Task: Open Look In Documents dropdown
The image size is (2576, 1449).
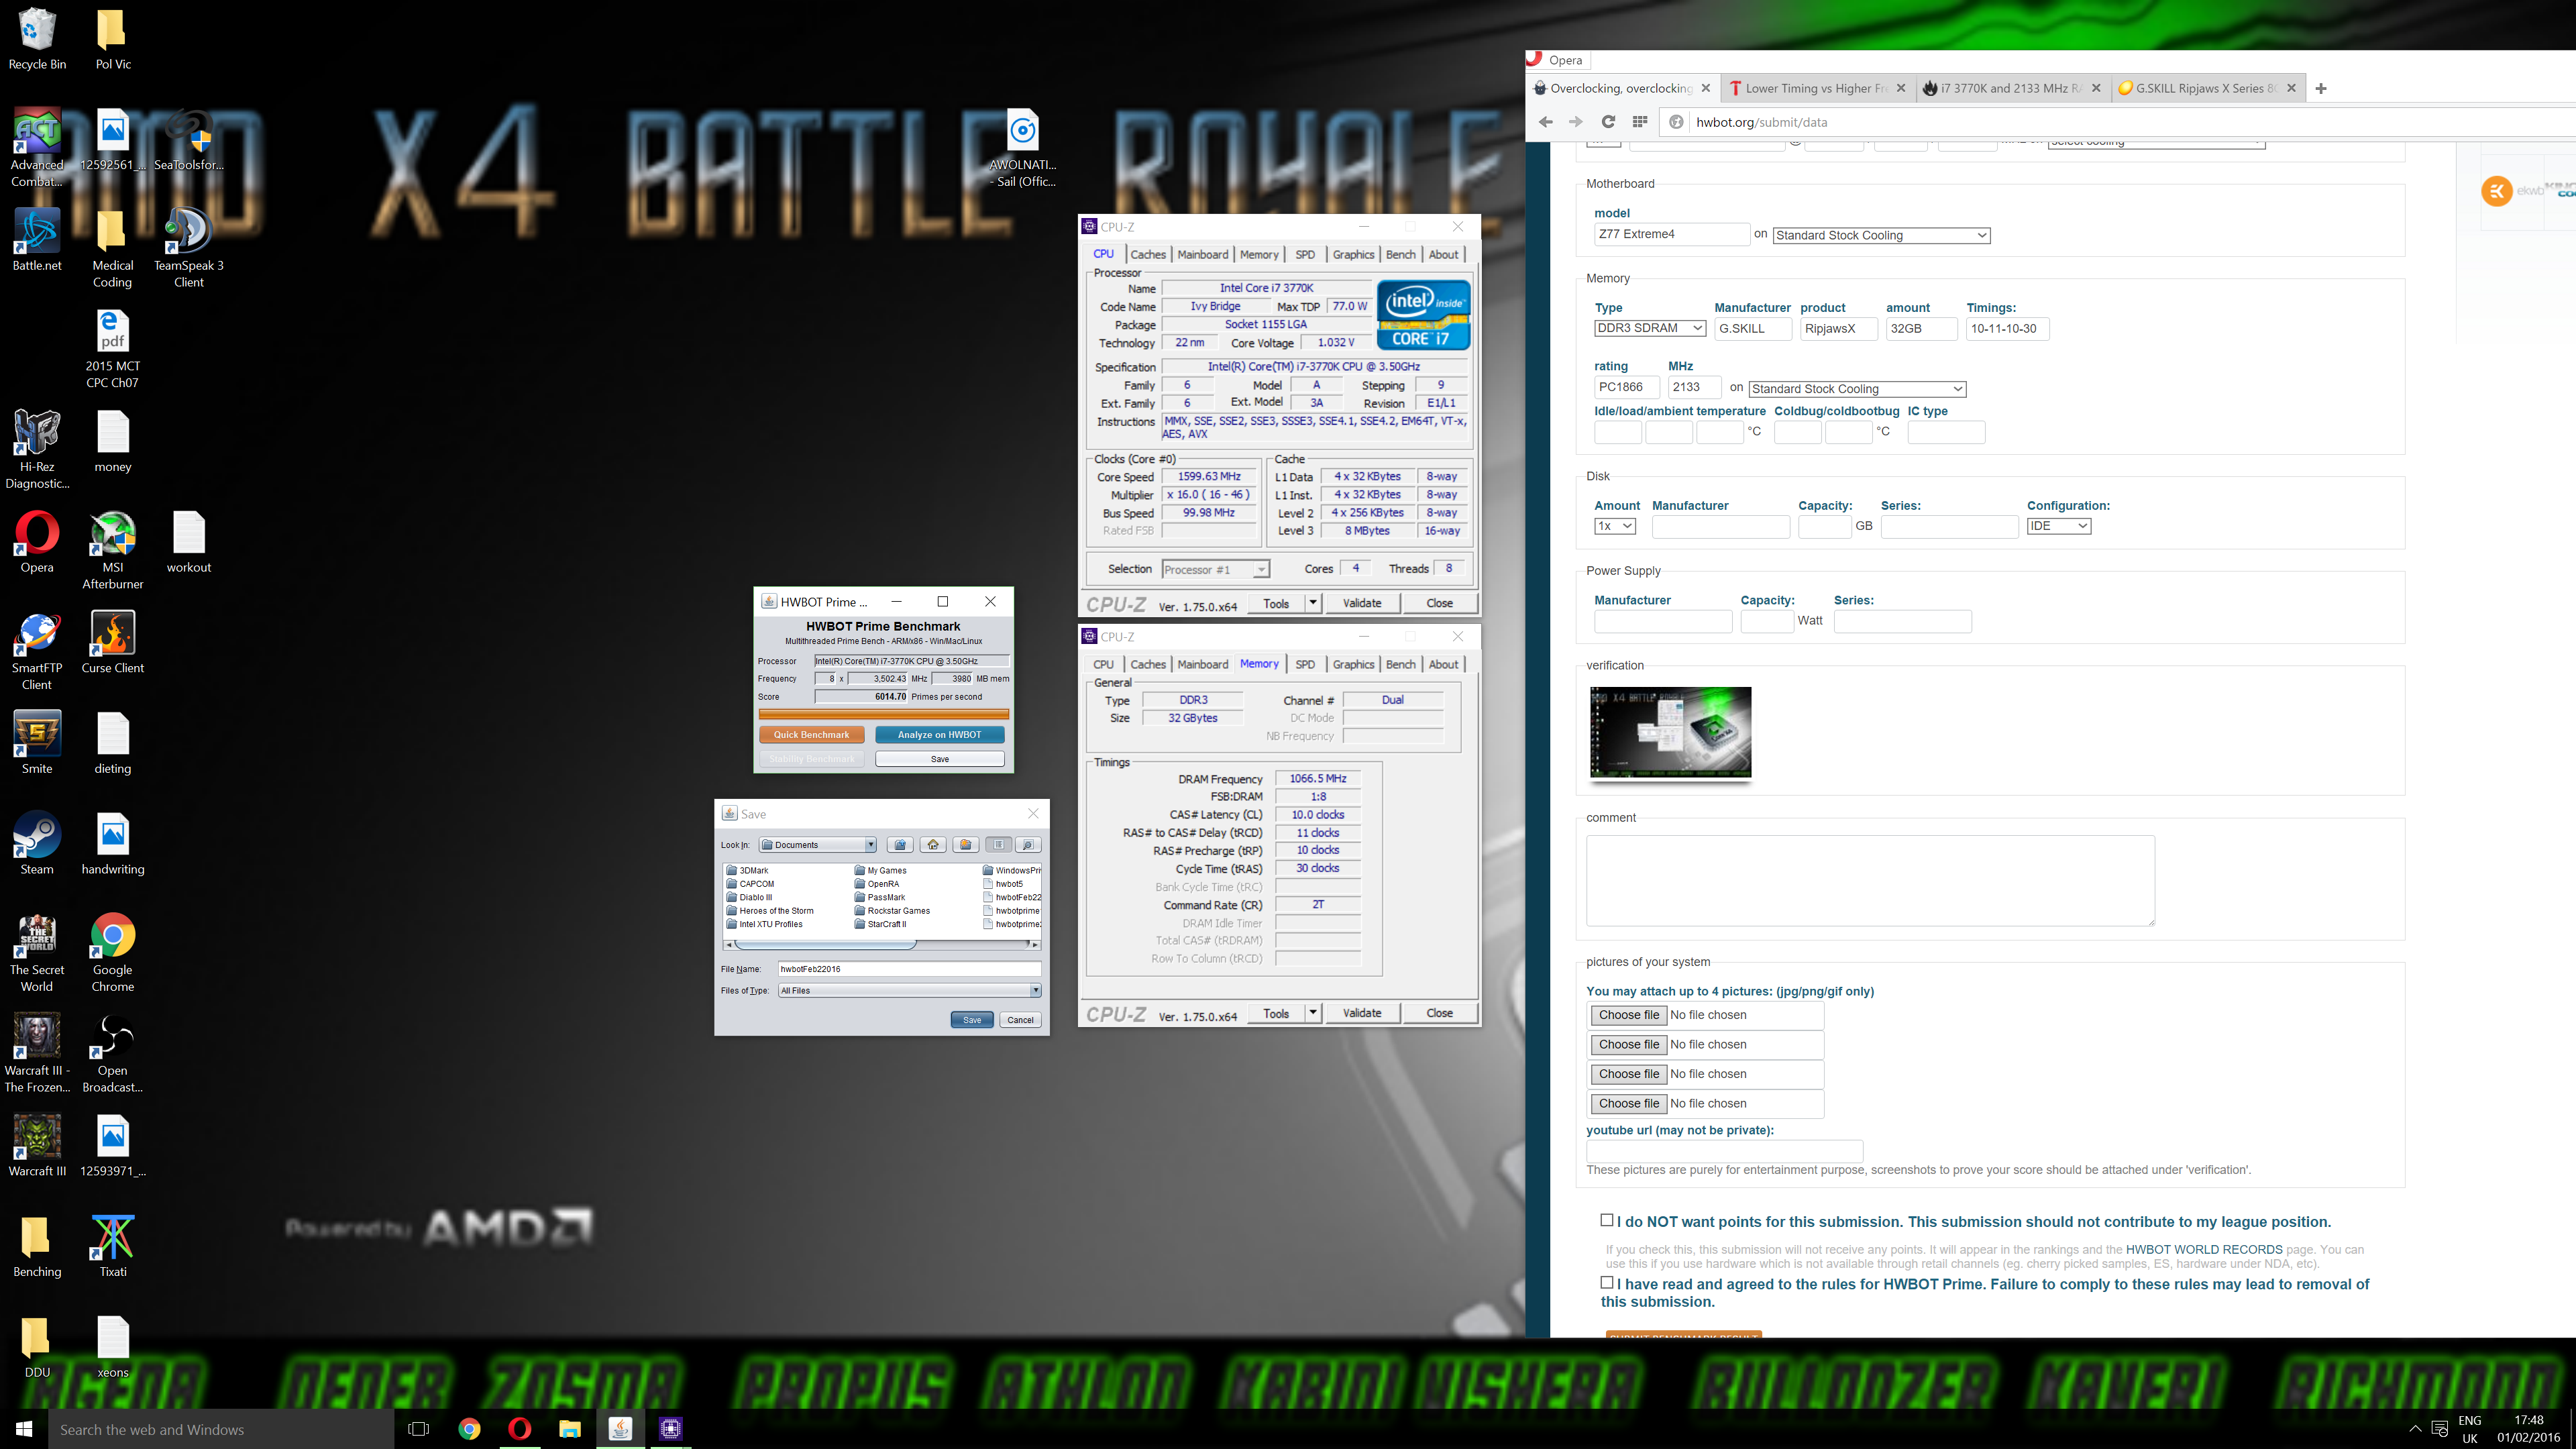Action: (x=817, y=845)
